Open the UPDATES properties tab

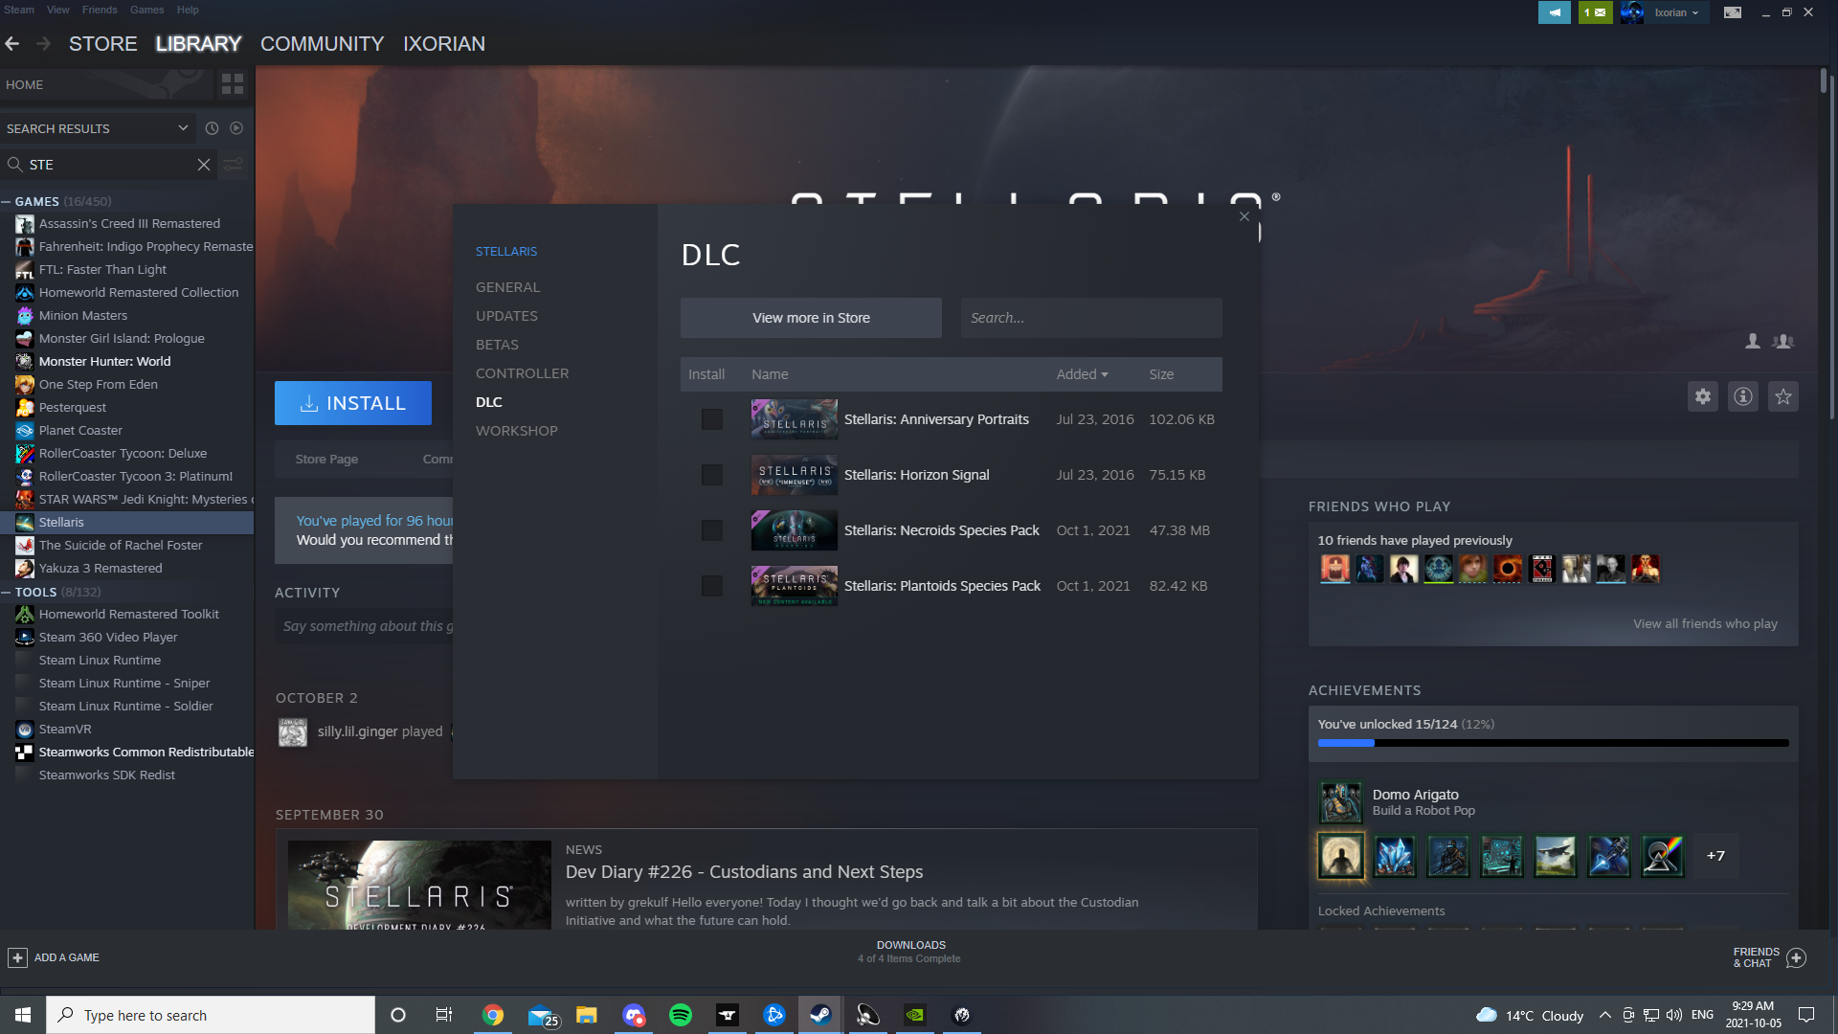pos(507,316)
